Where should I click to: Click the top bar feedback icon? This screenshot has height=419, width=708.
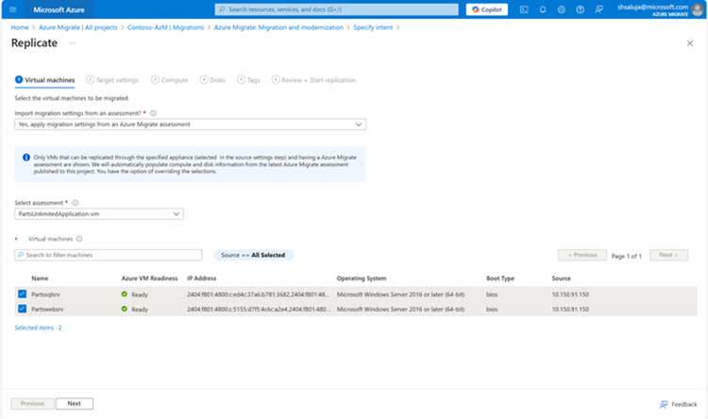[599, 9]
